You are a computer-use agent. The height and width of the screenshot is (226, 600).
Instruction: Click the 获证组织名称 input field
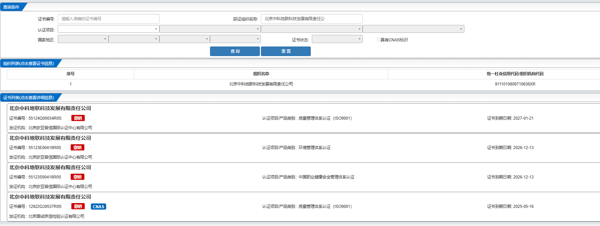[x=311, y=19]
